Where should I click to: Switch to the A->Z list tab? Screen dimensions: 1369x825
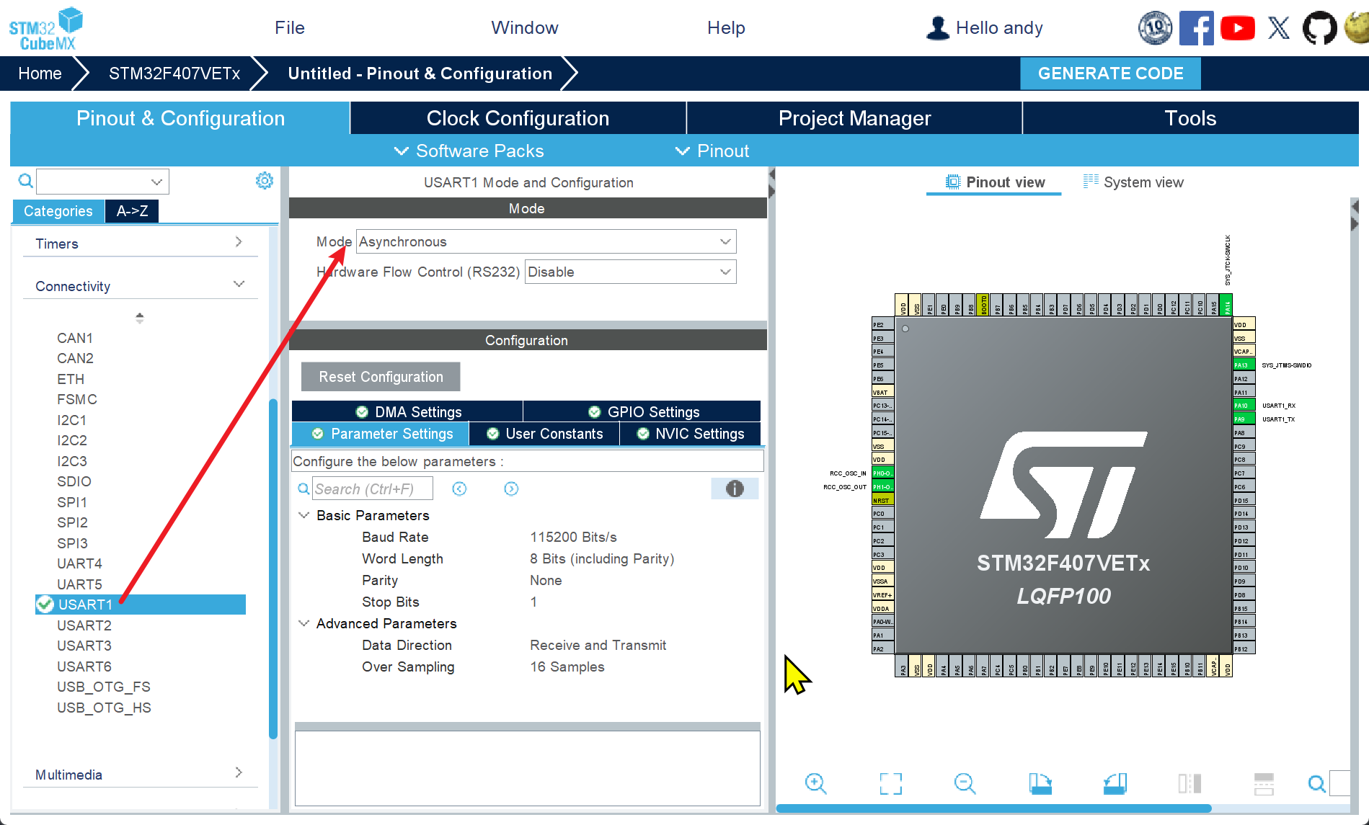[132, 211]
